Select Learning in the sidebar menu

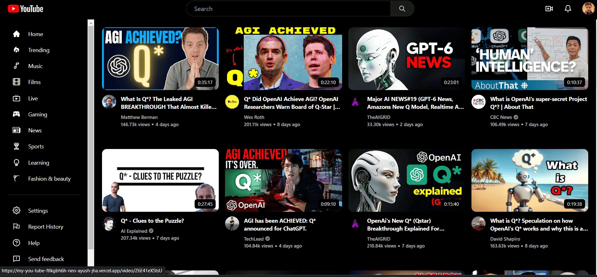[x=39, y=162]
